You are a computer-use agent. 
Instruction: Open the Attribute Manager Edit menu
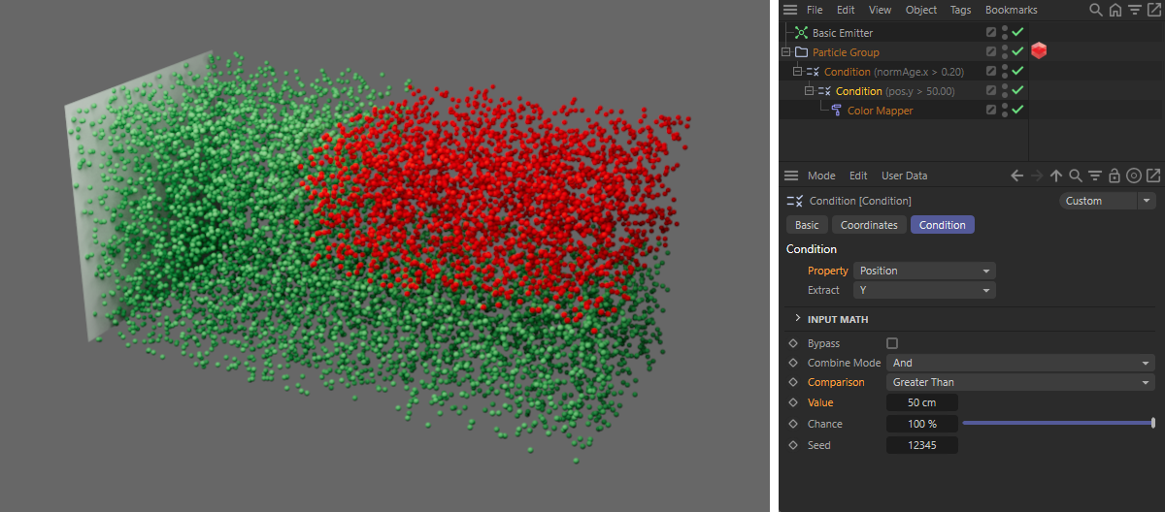click(858, 176)
